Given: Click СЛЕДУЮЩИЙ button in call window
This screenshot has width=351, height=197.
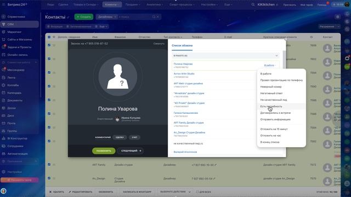Looking at the screenshot, I should (131, 151).
